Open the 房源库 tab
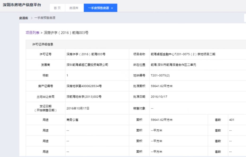This screenshot has width=246, height=157. tap(74, 8)
